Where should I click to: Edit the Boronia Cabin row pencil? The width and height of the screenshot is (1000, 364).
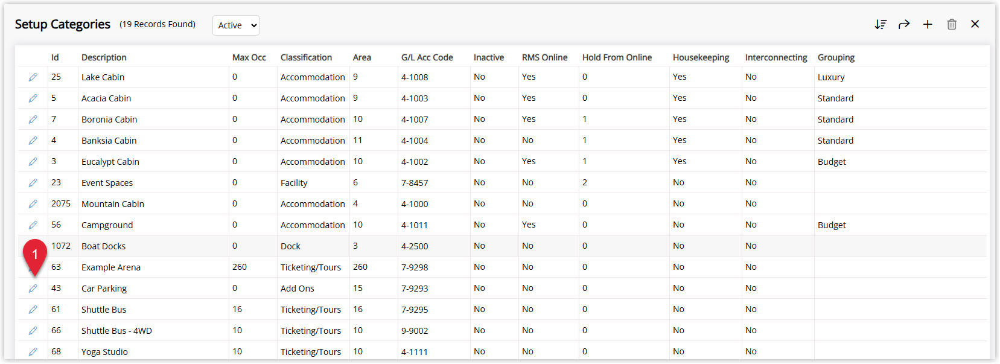(x=33, y=120)
